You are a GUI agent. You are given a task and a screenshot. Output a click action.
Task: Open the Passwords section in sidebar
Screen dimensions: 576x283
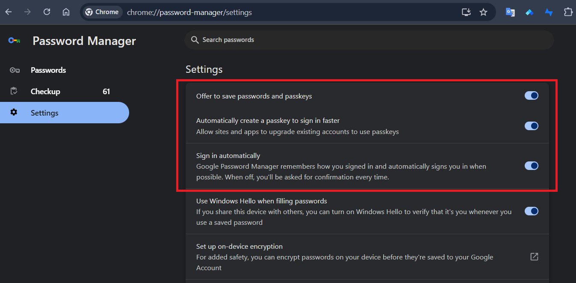[48, 70]
